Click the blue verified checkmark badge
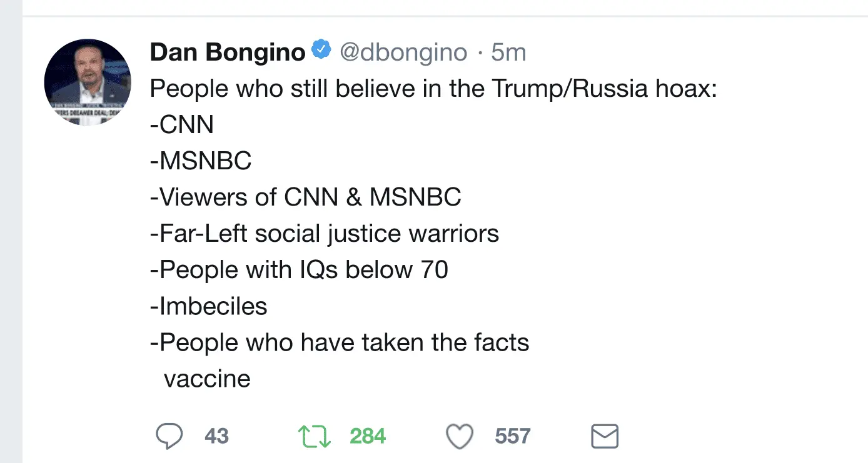This screenshot has height=463, width=868. 321,50
